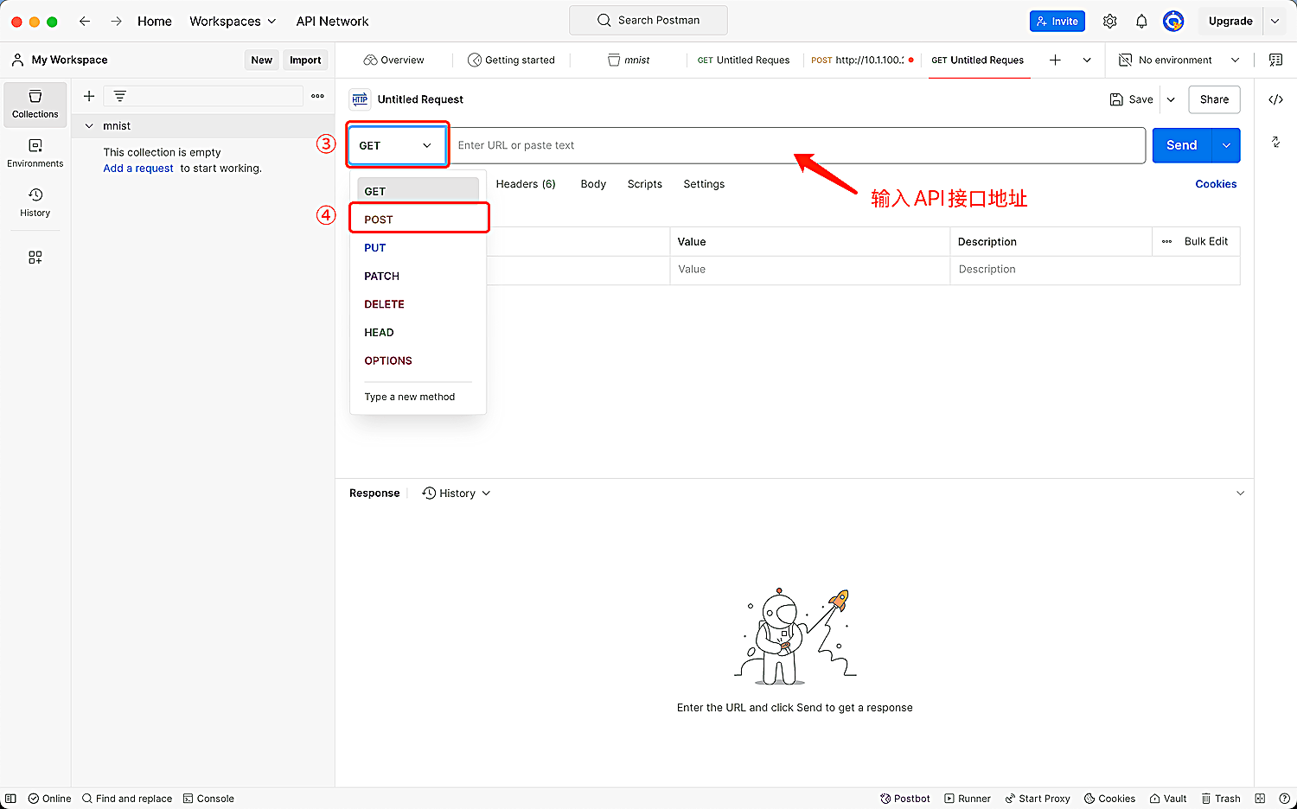Click the 'Add a request' link
The height and width of the screenshot is (809, 1297).
138,168
